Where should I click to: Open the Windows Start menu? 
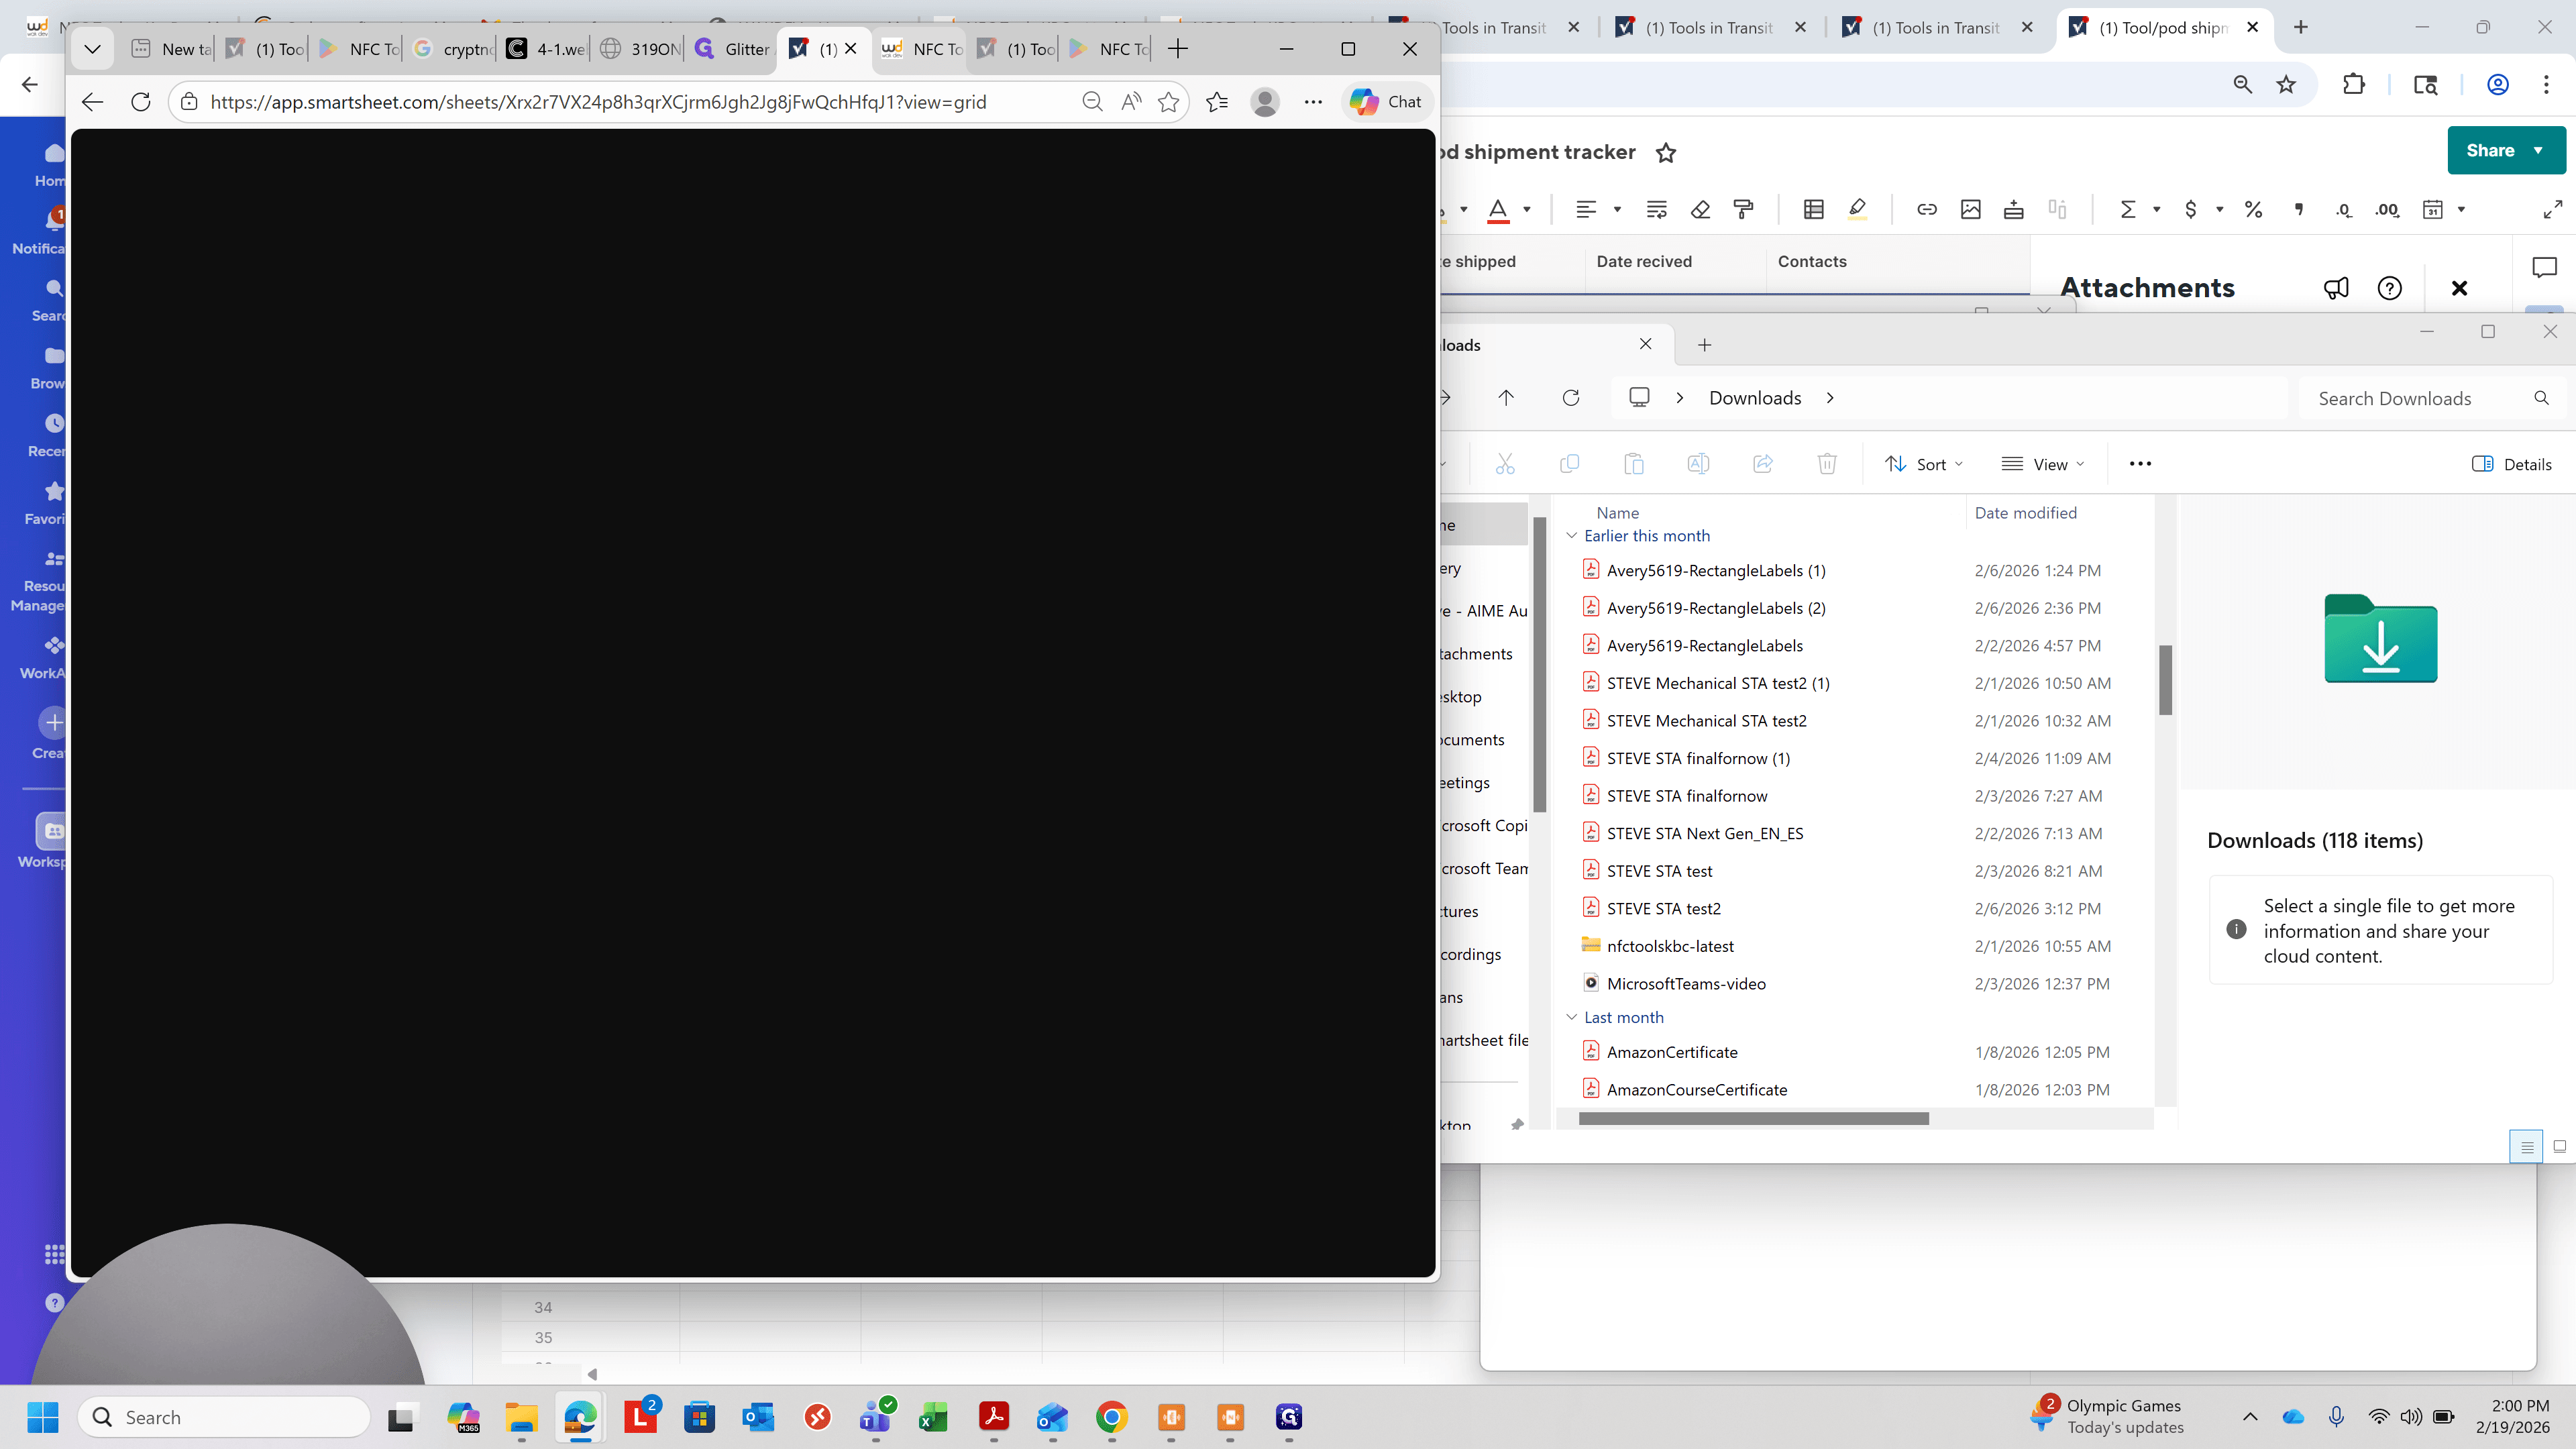42,1417
